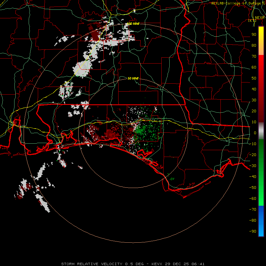266x266 pixels.
Task: Click the 10 knot scale label
Action: tap(254, 122)
